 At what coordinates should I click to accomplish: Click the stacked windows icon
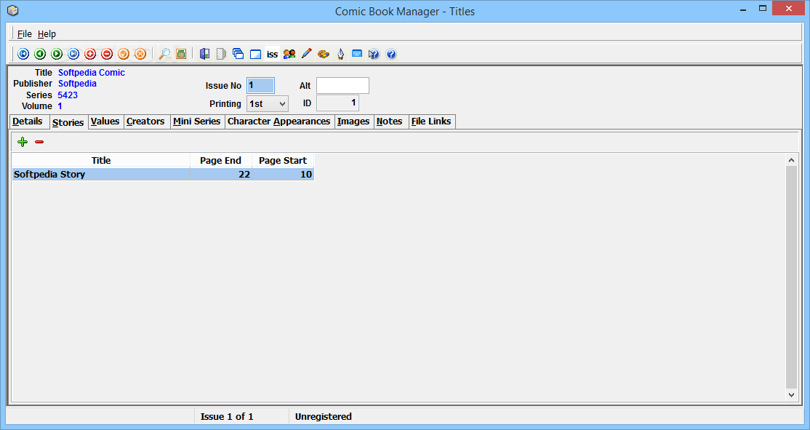point(238,54)
